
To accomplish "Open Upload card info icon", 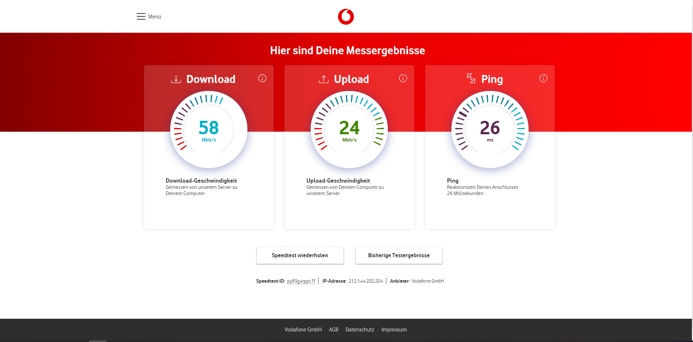I will point(403,78).
